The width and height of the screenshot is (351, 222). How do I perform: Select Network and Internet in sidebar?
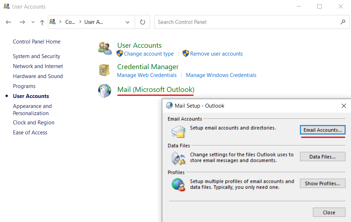(38, 66)
